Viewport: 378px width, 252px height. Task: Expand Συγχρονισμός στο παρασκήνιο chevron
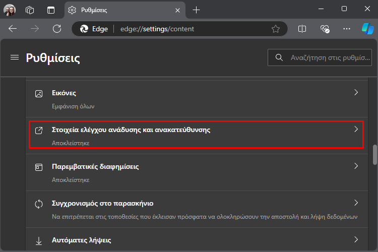point(356,203)
